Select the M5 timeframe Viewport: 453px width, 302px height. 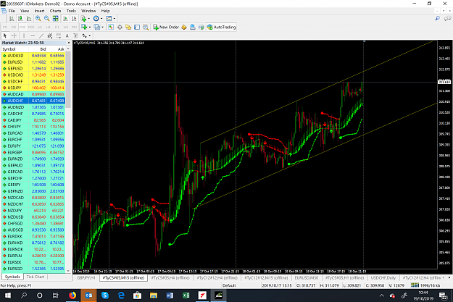[14, 27]
